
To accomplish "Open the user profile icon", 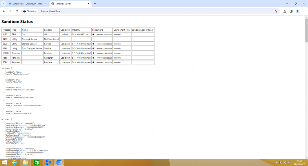I will (298, 11).
